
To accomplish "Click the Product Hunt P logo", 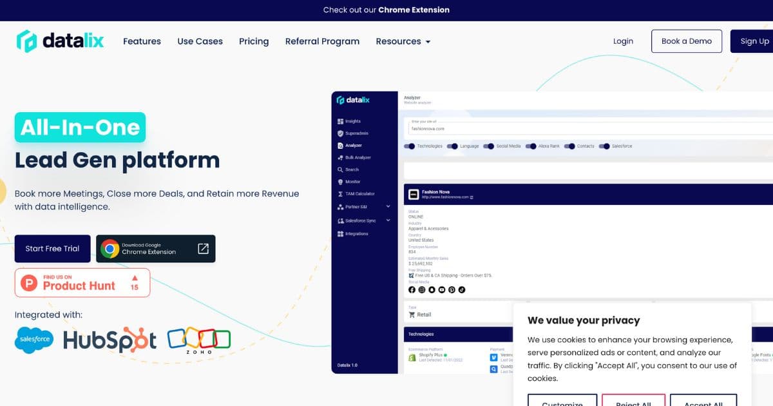I will click(29, 282).
